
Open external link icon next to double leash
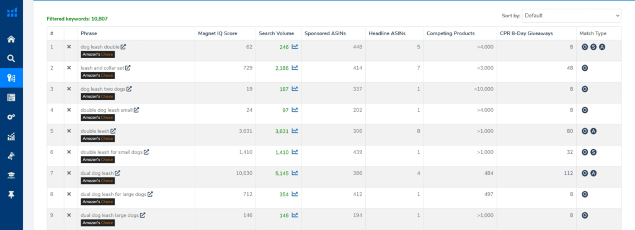coord(113,130)
